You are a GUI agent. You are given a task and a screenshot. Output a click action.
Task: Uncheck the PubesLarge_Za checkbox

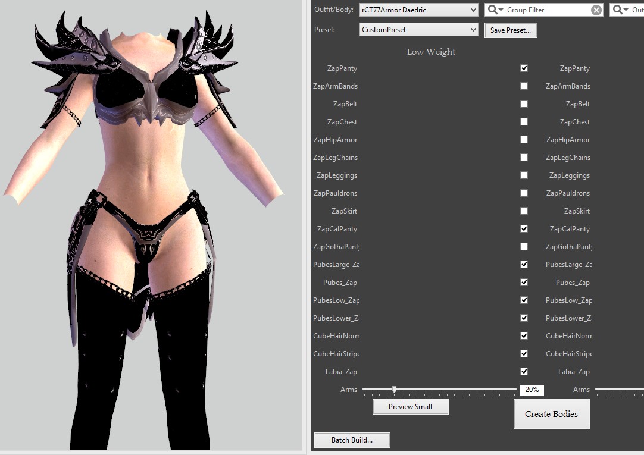[524, 264]
